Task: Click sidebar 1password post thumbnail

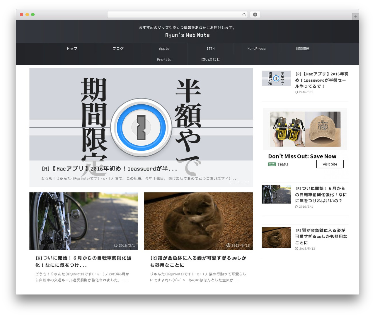Action: pyautogui.click(x=276, y=78)
